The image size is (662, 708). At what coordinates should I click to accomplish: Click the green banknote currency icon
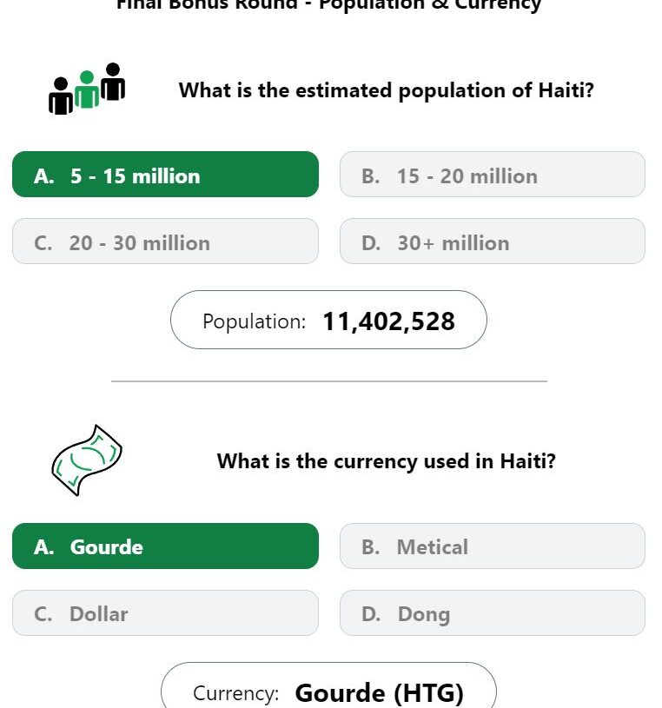[x=86, y=460]
